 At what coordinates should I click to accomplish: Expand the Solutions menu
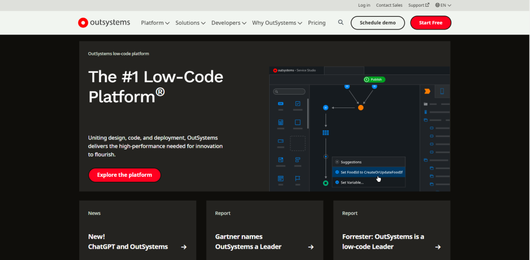coord(190,23)
